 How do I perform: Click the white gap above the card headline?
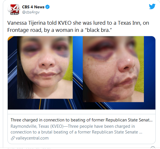82,112
